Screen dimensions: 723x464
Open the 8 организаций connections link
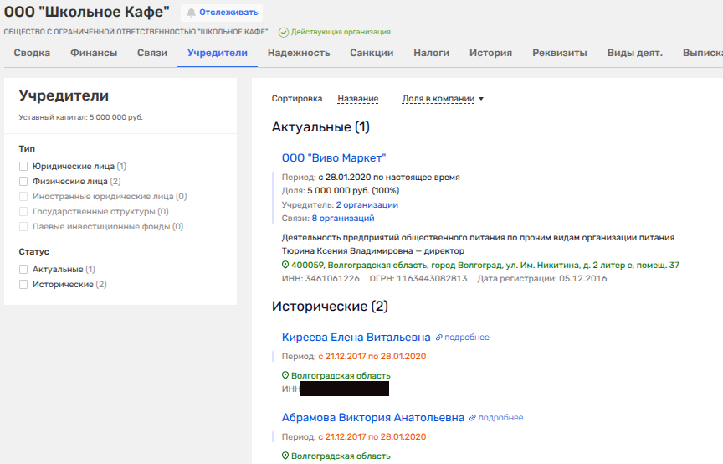click(343, 218)
